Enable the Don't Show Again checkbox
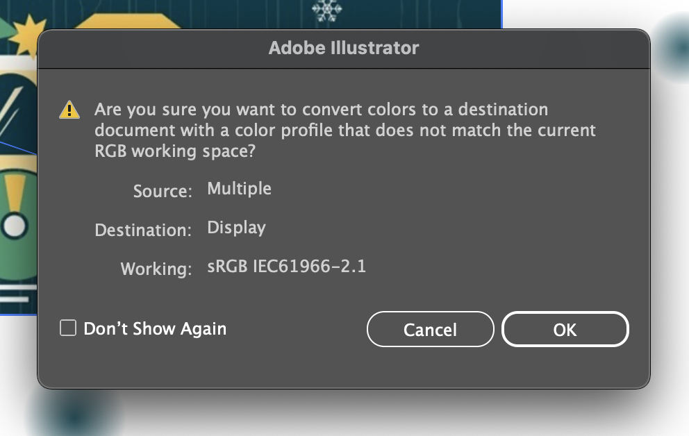The image size is (689, 436). pyautogui.click(x=67, y=328)
